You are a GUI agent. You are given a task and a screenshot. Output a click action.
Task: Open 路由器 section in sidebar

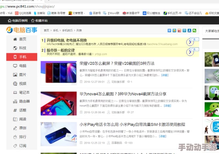click(x=22, y=101)
